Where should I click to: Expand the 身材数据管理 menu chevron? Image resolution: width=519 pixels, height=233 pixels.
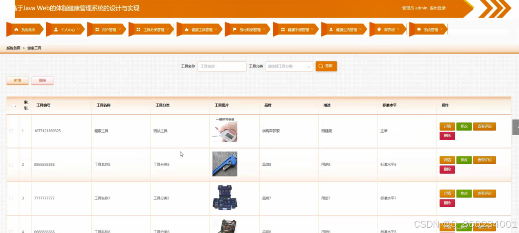point(264,29)
